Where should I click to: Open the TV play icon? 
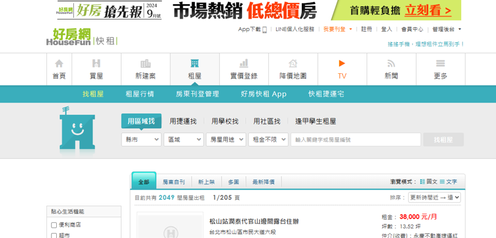342,63
